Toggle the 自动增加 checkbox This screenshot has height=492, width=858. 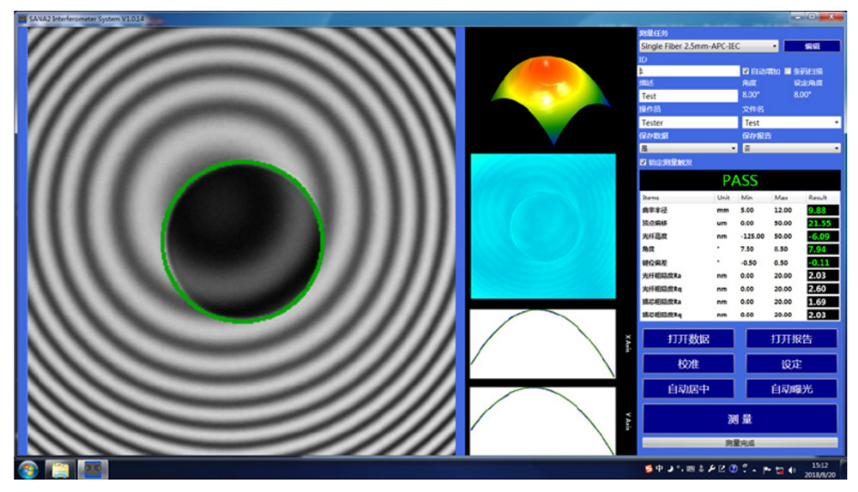pos(746,71)
